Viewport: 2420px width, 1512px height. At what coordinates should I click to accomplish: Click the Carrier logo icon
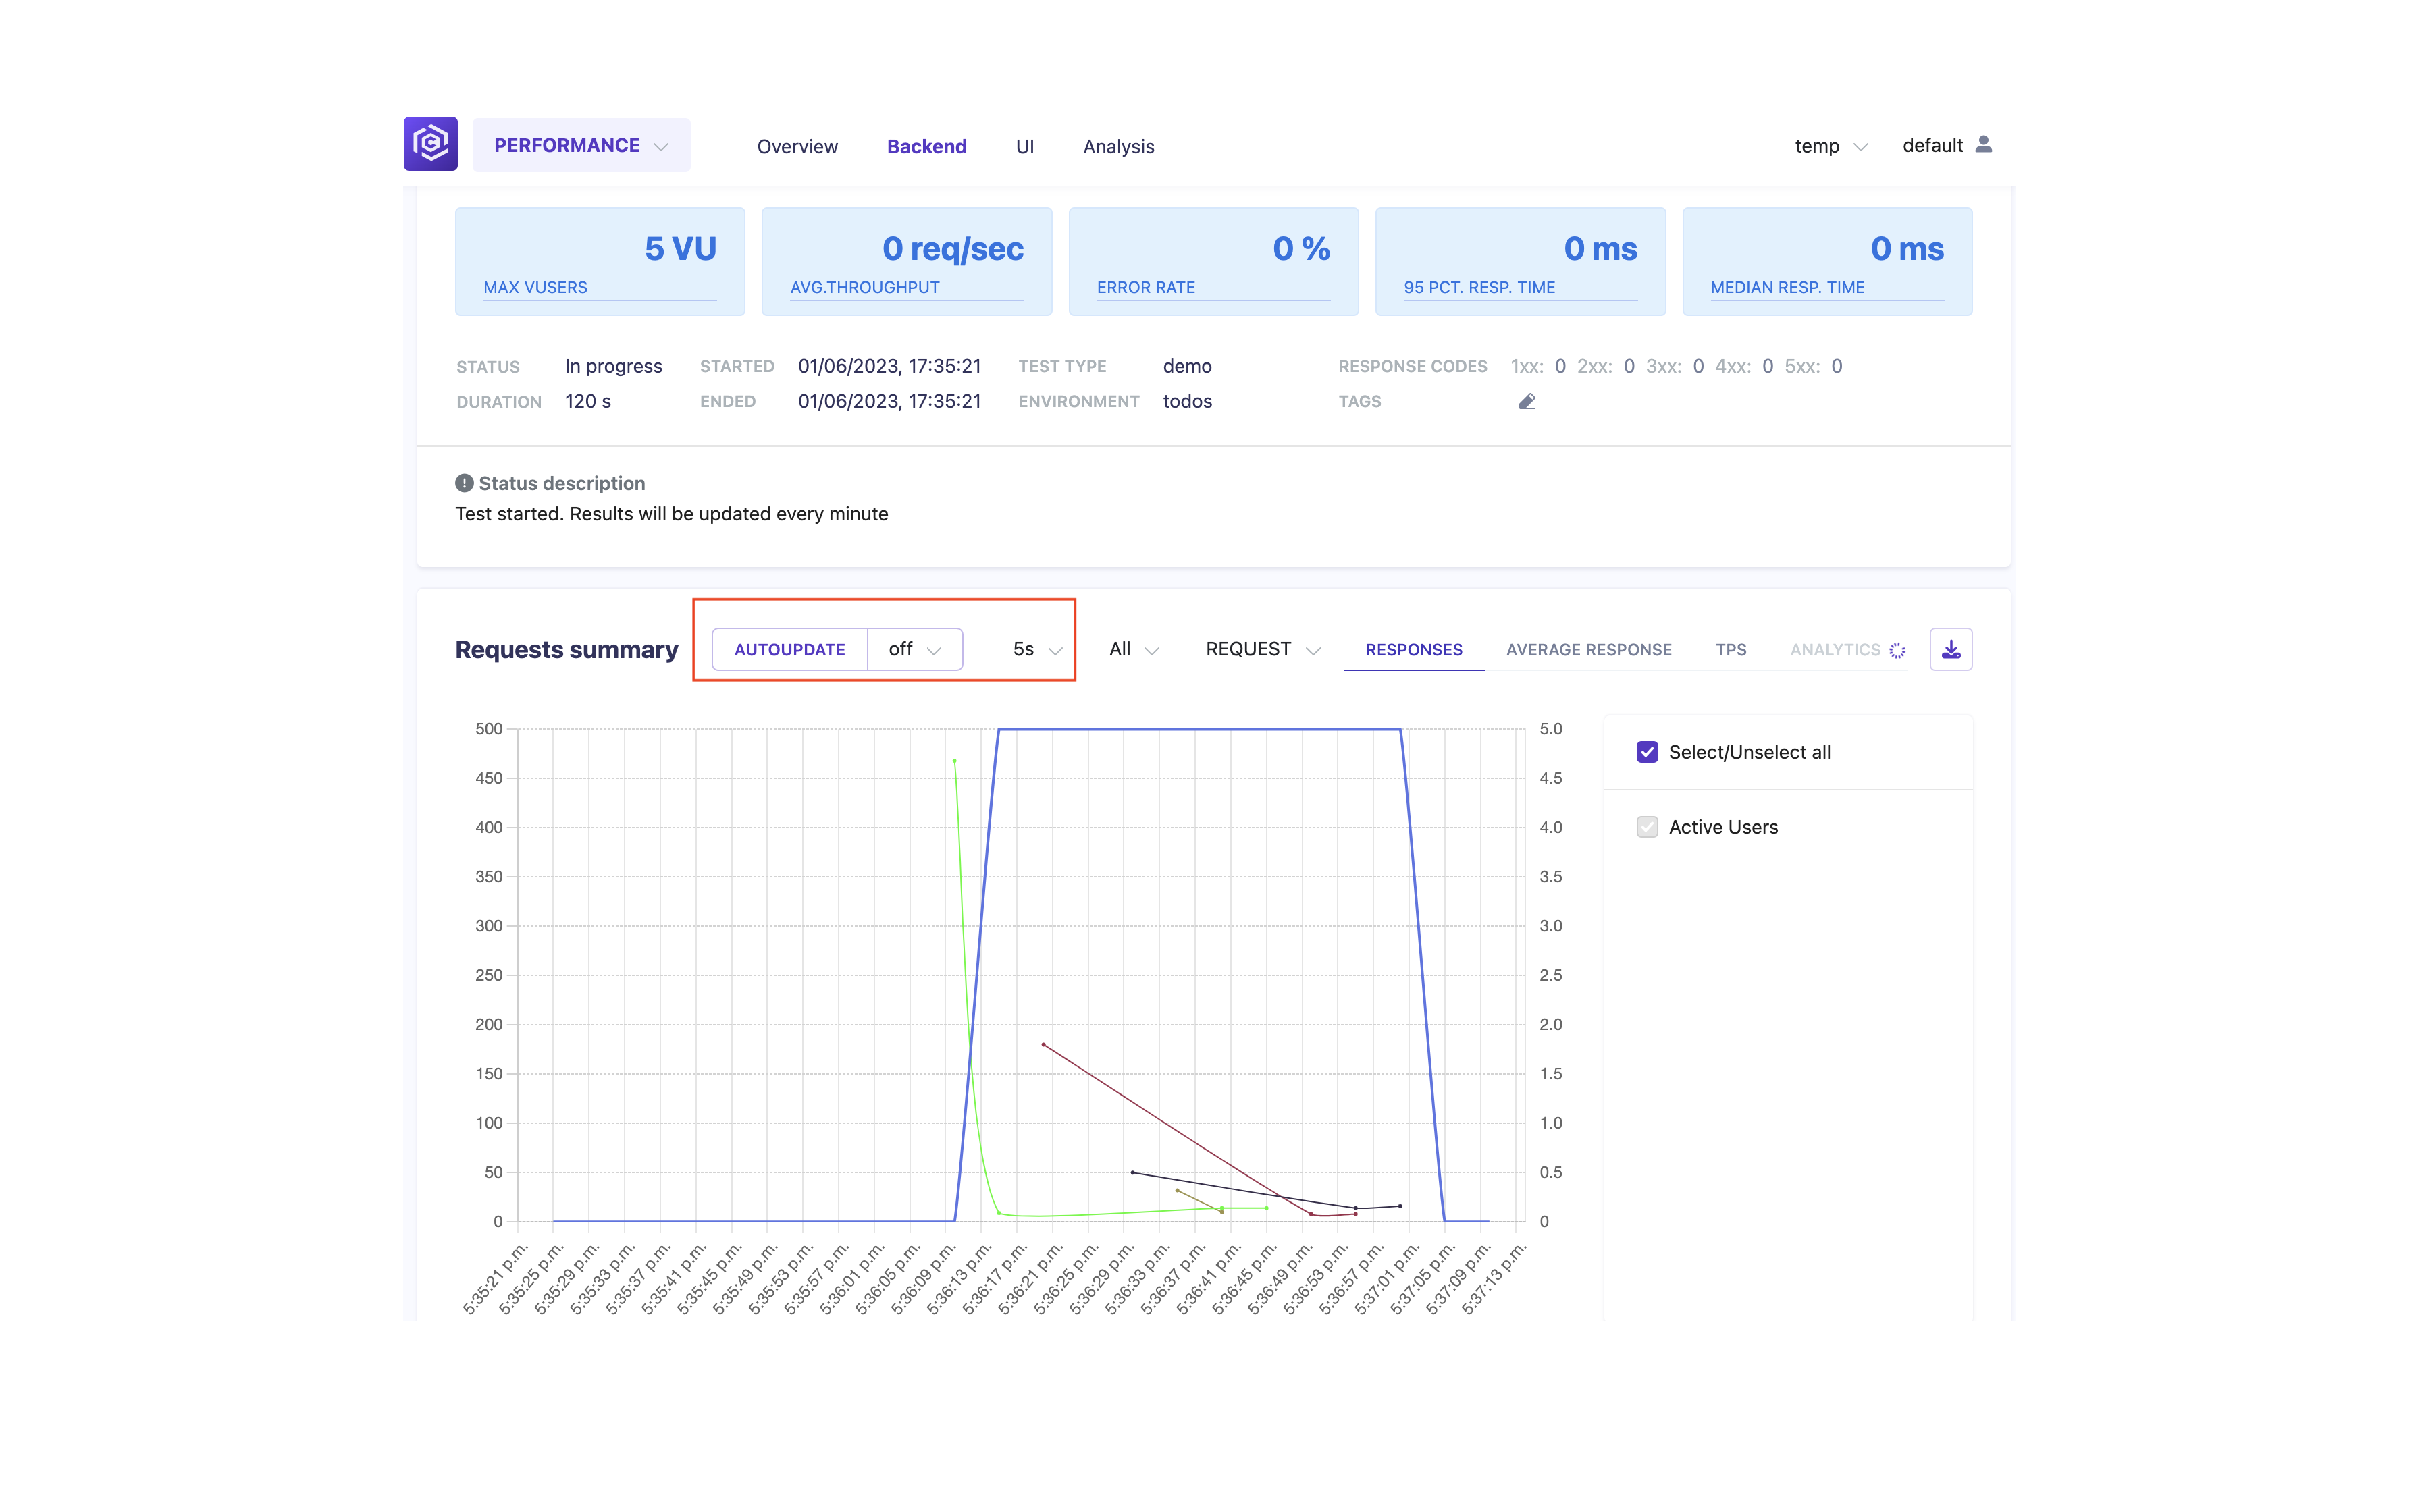[430, 144]
